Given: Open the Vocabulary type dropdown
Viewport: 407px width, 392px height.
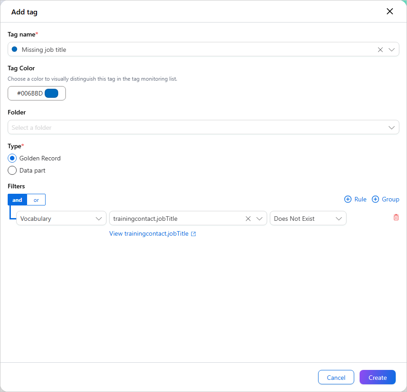Looking at the screenshot, I should point(61,218).
